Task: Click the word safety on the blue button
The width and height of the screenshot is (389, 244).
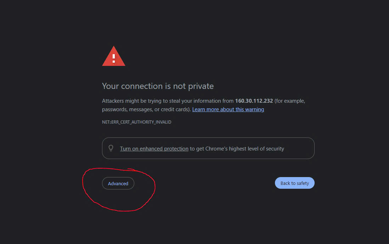Action: pos(303,183)
